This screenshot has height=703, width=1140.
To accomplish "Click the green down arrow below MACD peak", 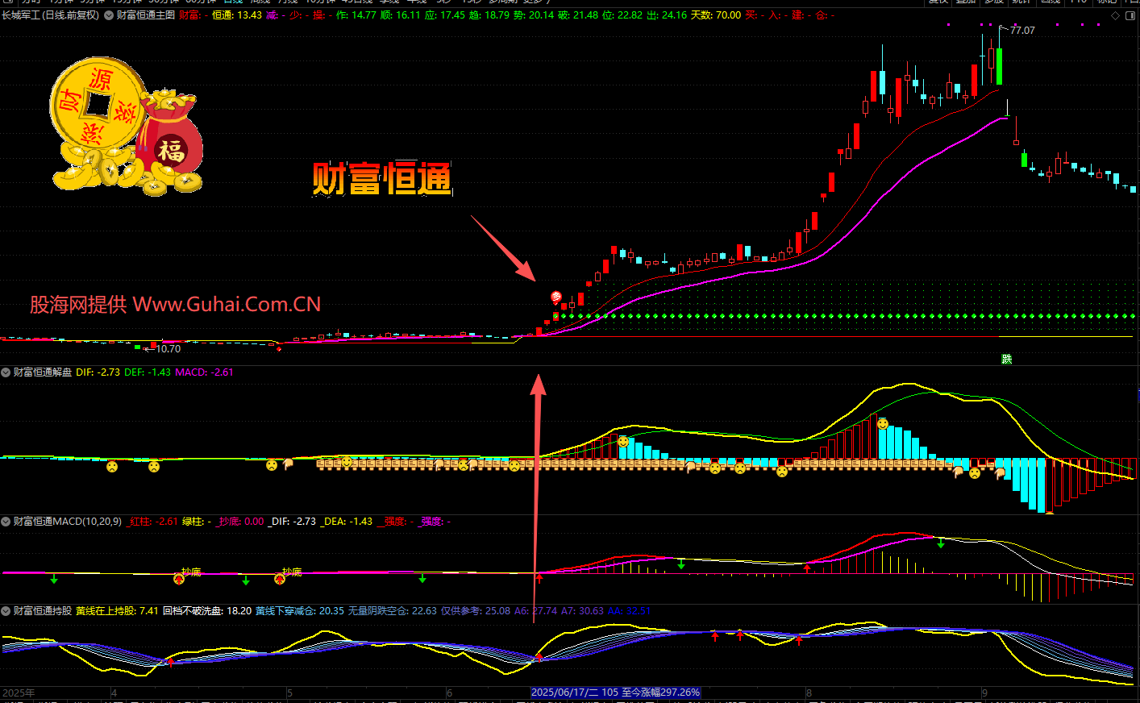I will 941,544.
